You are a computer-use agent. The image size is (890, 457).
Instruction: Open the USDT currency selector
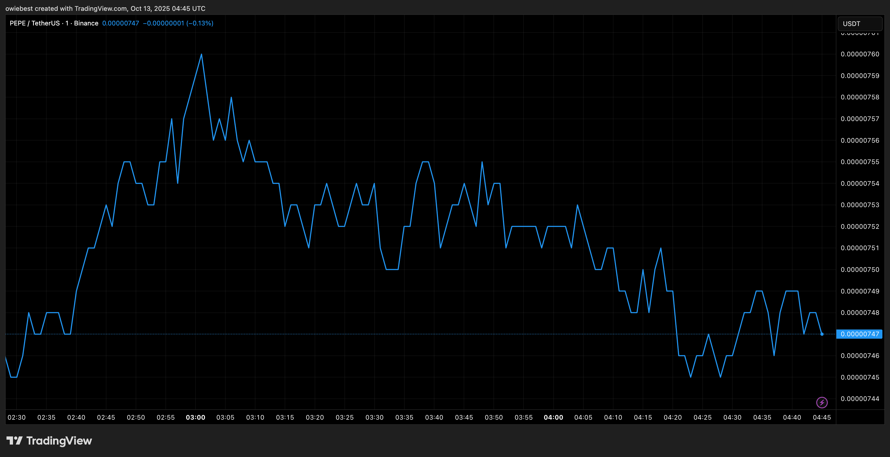coord(860,24)
